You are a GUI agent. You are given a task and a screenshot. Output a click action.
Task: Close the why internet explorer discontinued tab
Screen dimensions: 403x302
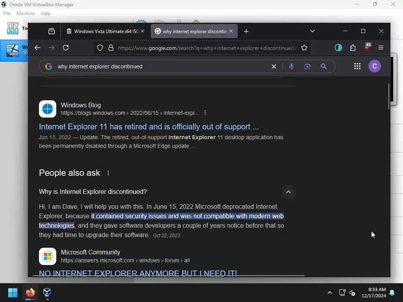[231, 31]
